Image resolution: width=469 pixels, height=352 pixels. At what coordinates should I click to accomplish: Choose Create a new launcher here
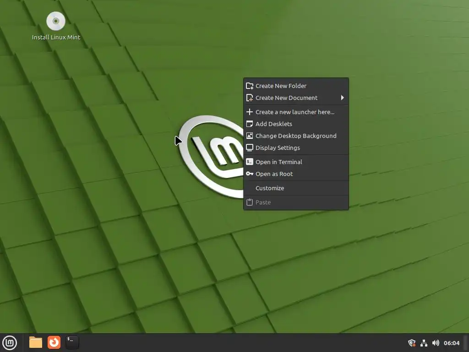pyautogui.click(x=296, y=112)
